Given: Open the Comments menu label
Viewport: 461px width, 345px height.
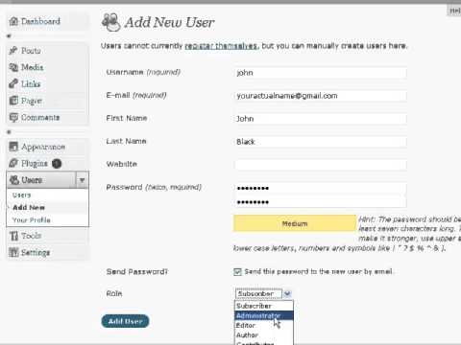Looking at the screenshot, I should pos(40,118).
